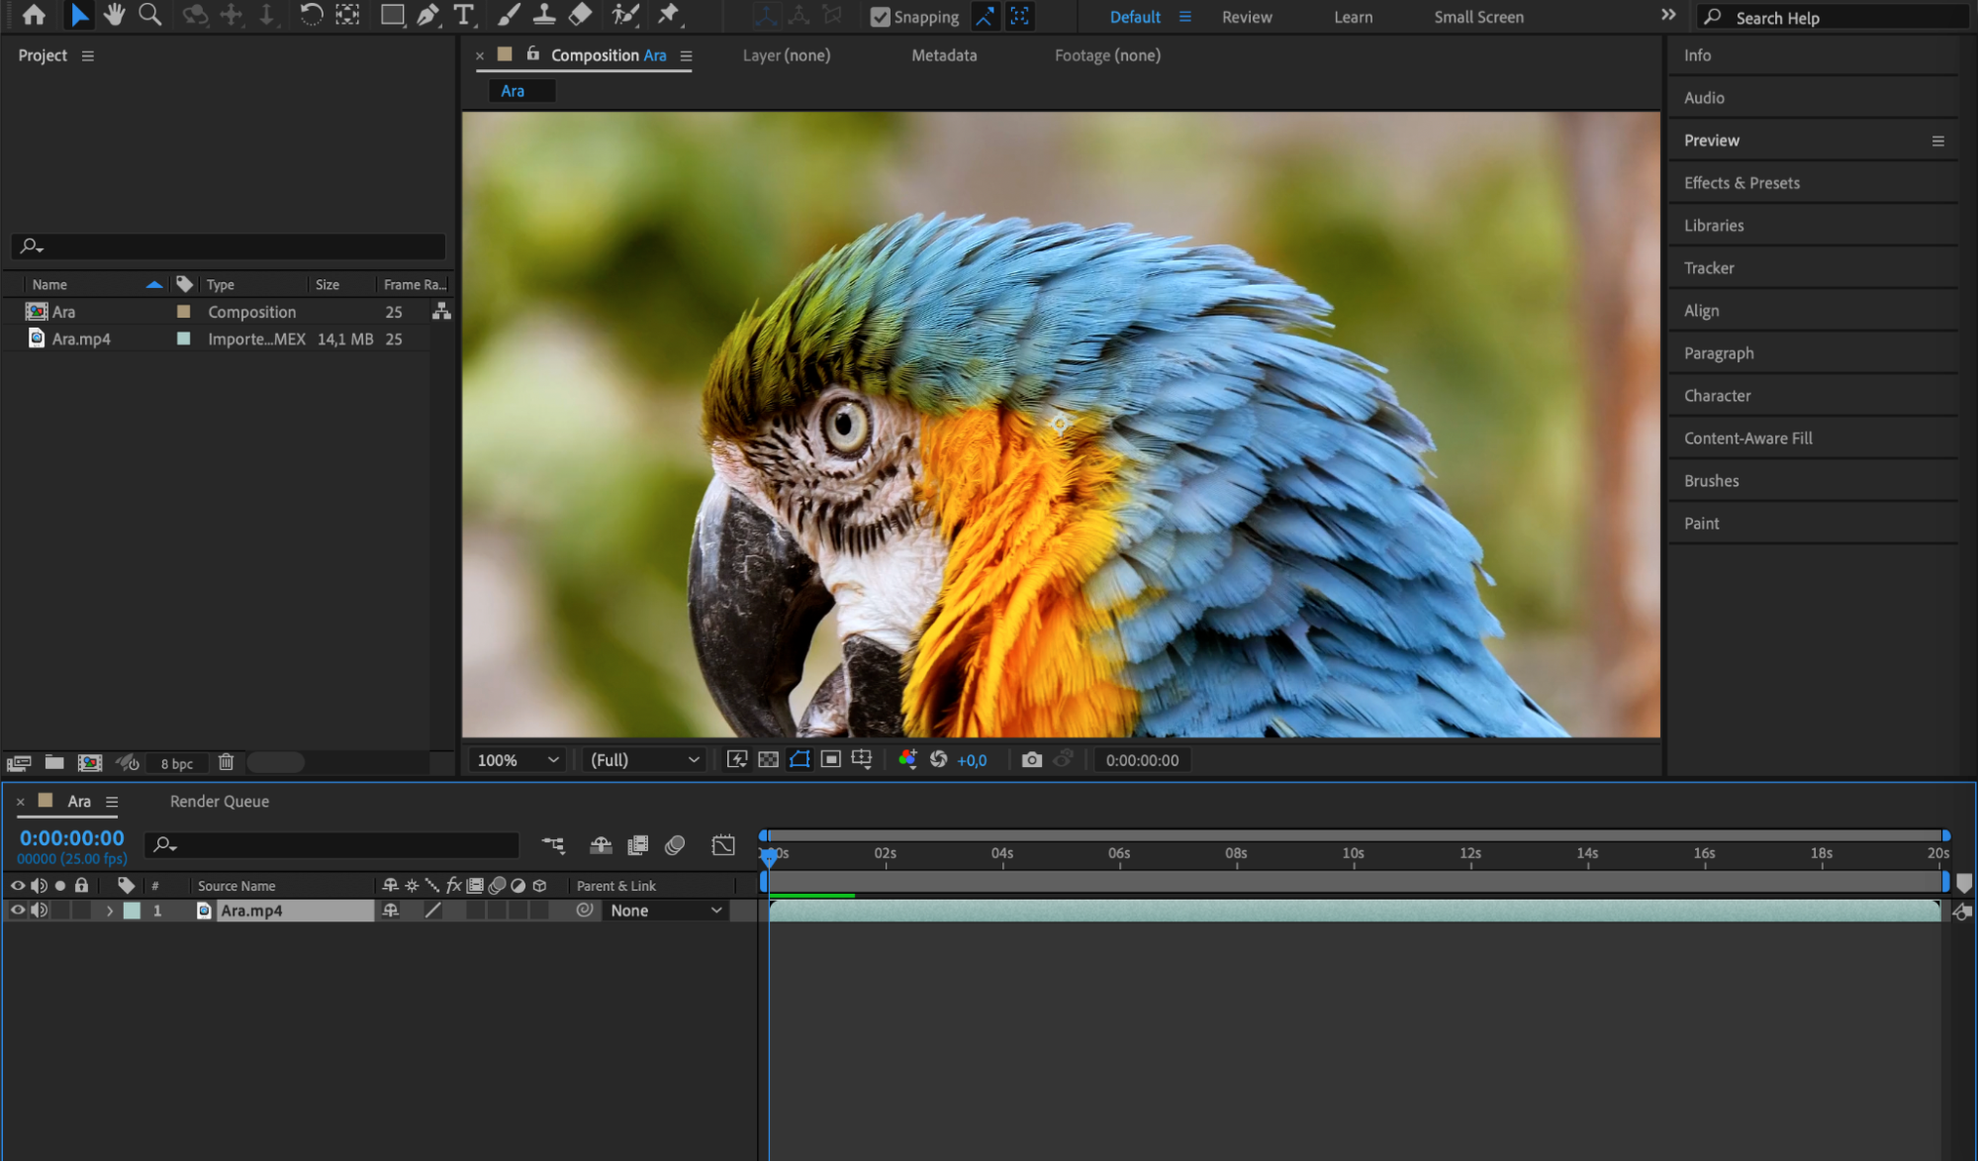Switch to the Render Queue tab
Image resolution: width=1978 pixels, height=1162 pixels.
point(219,802)
